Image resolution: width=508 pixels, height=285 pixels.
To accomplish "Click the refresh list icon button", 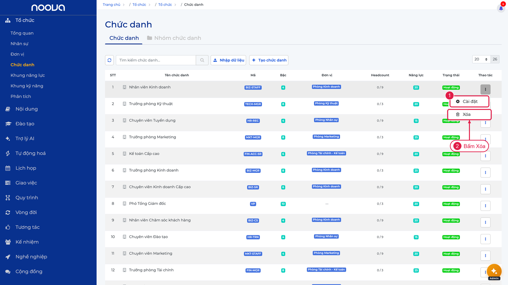I will tap(110, 60).
